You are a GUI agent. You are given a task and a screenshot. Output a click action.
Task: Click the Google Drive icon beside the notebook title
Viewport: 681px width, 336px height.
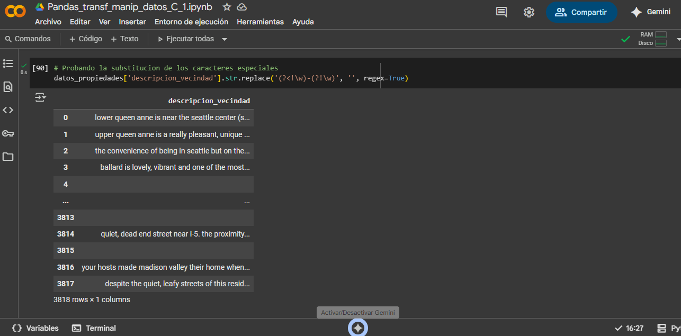pyautogui.click(x=40, y=7)
